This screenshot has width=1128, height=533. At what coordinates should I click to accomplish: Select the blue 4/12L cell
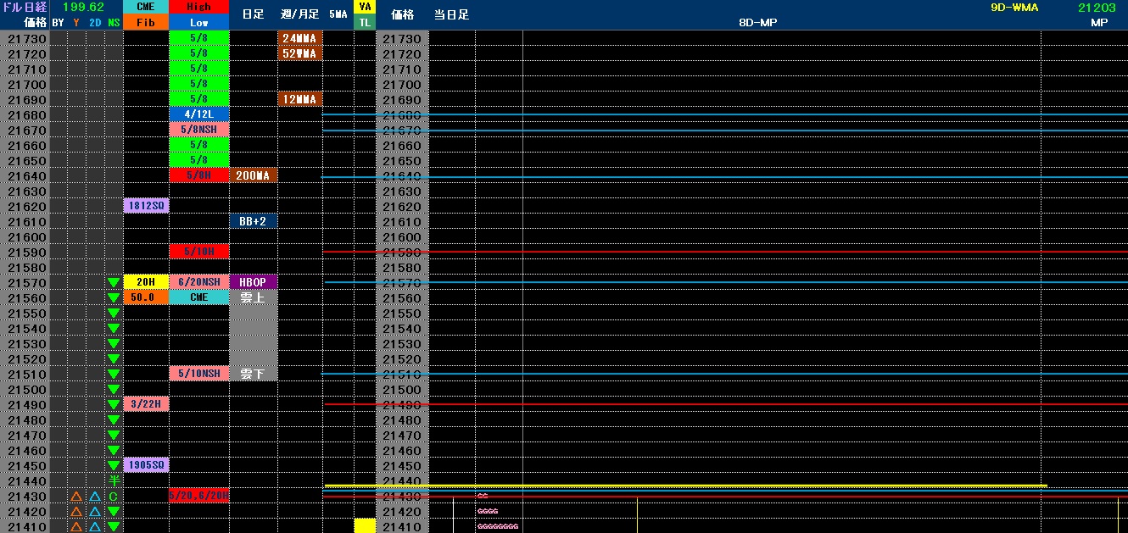(x=198, y=114)
